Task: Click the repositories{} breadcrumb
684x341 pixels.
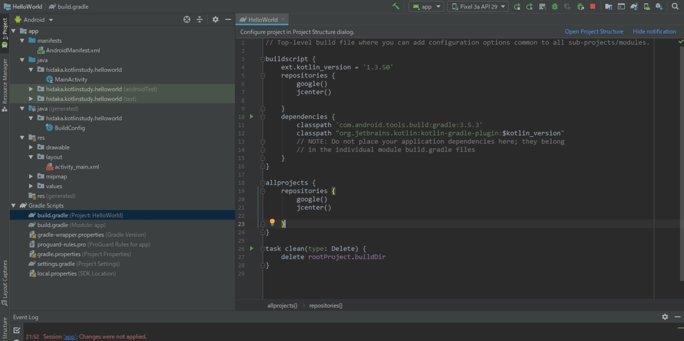Action: click(325, 306)
